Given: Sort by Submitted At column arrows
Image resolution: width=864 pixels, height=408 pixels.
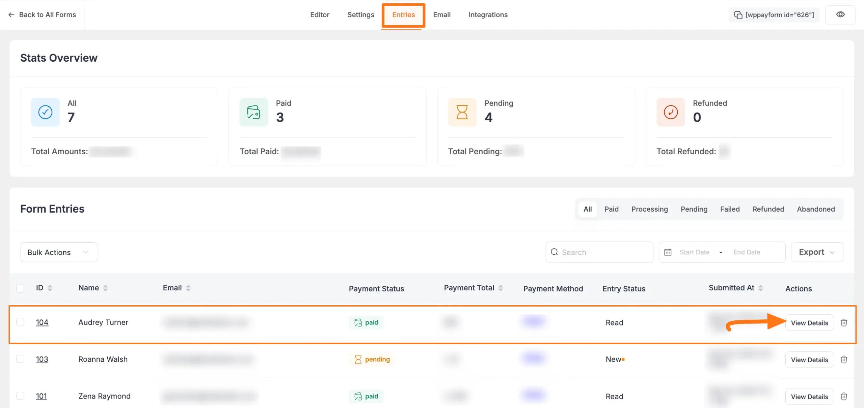Looking at the screenshot, I should coord(760,288).
